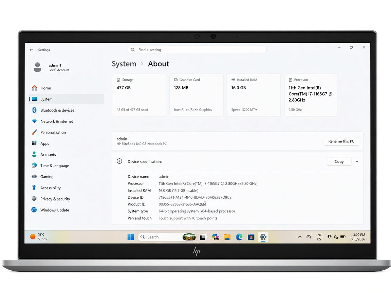Click the Find a setting search box

click(197, 50)
